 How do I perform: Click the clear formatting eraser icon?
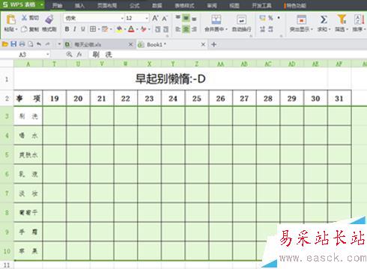click(144, 29)
